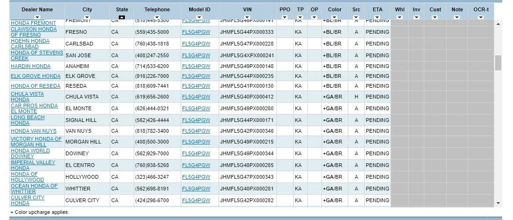Open Honda of Stevens Creek dealer link
The image size is (513, 220).
pos(37,55)
